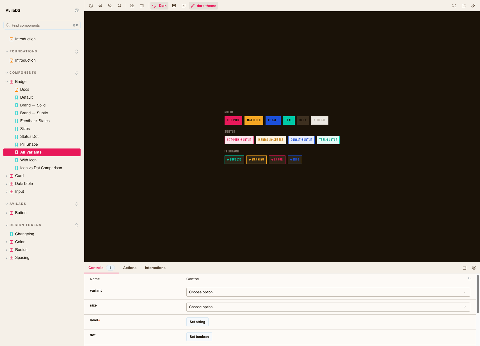Click Set string for the label control
480x346 pixels.
(x=197, y=322)
